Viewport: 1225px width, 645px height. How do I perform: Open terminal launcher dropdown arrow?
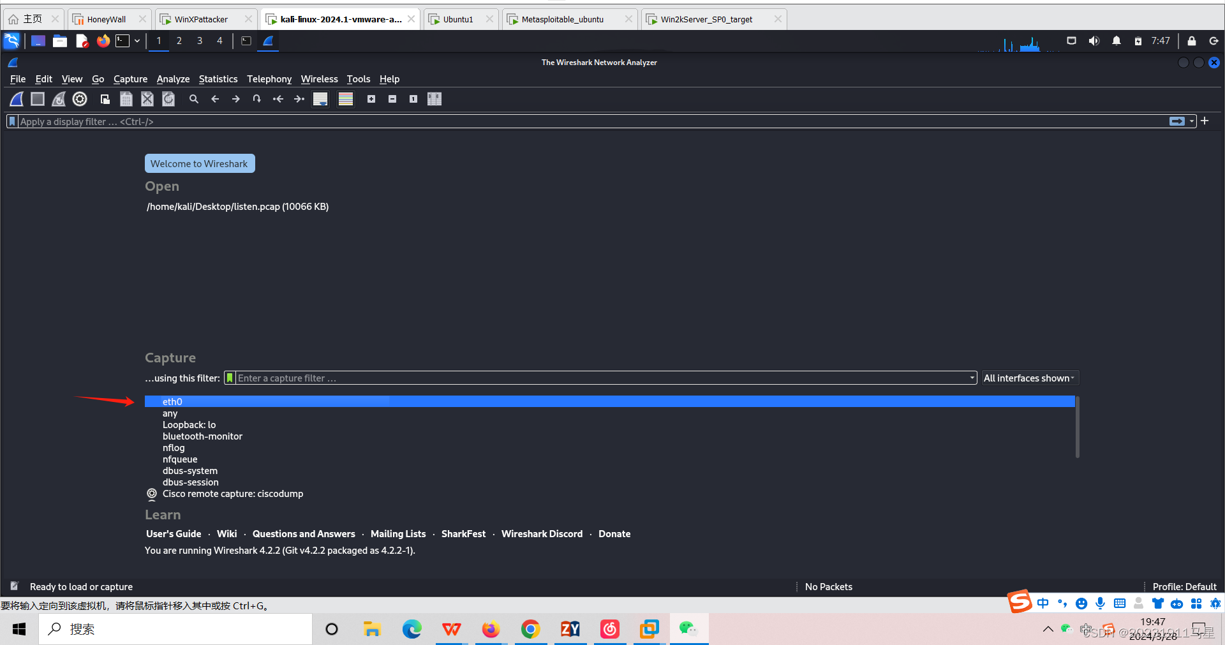coord(137,41)
